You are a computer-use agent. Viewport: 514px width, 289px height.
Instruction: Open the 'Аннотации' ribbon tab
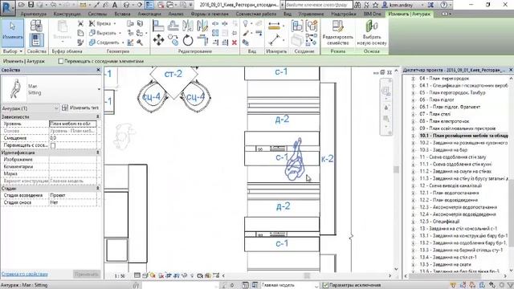[149, 14]
